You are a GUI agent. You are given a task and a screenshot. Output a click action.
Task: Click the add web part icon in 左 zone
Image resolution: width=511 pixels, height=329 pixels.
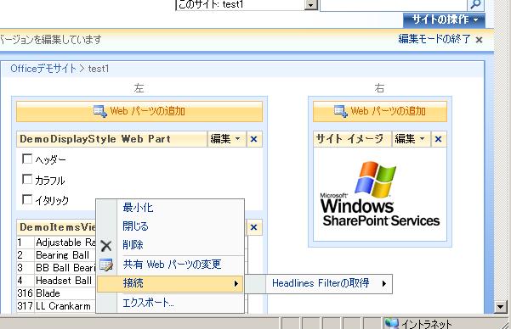99,111
